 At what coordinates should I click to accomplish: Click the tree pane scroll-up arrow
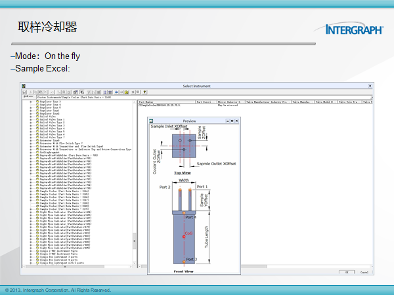(x=135, y=102)
